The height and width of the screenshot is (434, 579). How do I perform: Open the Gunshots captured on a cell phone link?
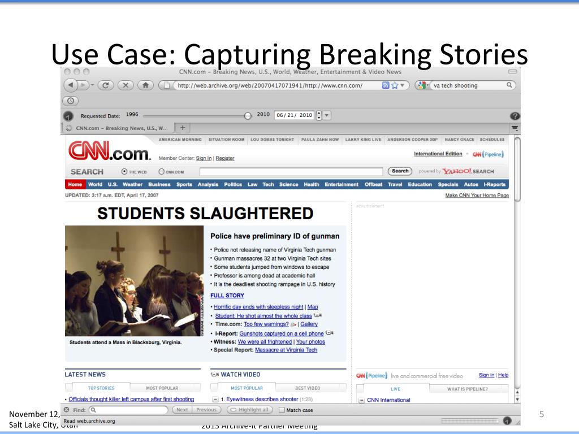coord(282,333)
